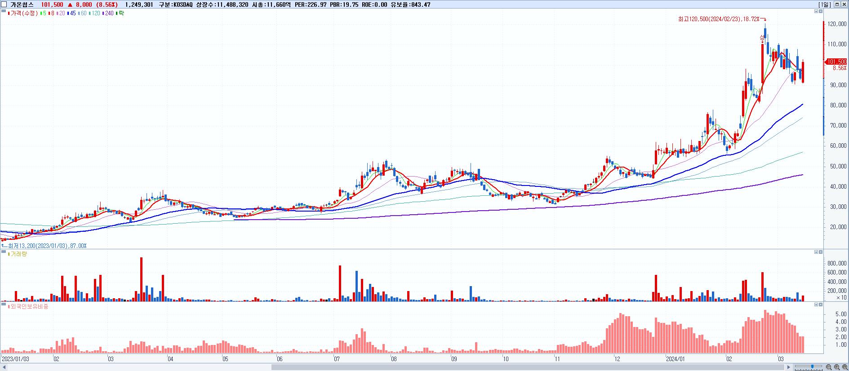This screenshot has width=849, height=371.
Task: Toggle the 120-day moving average legend
Action: click(94, 13)
